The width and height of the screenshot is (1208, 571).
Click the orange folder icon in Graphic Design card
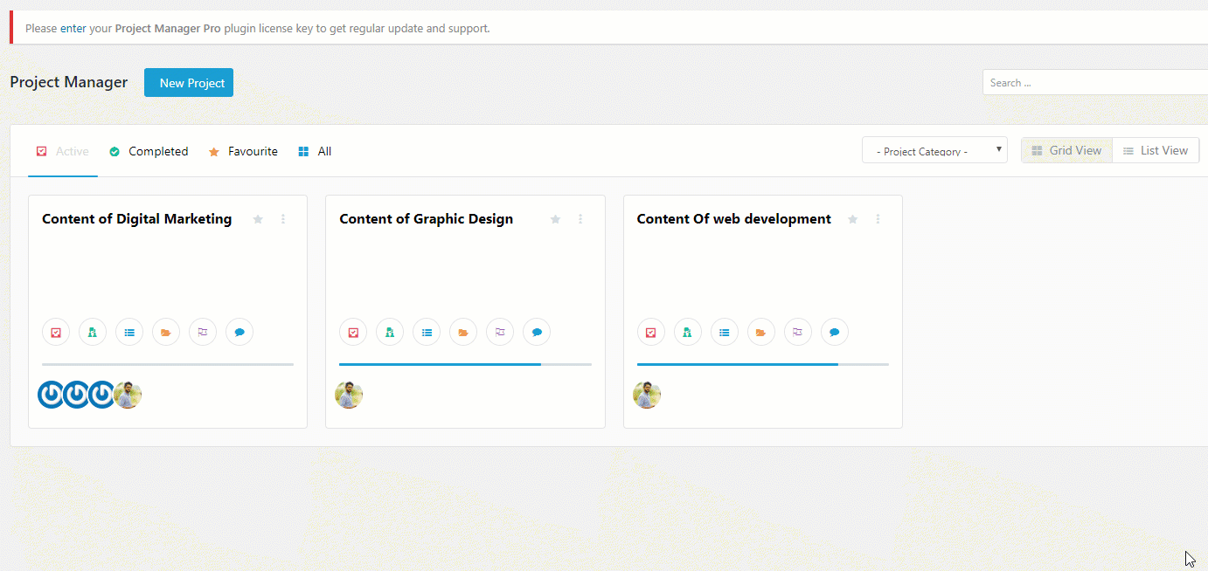pyautogui.click(x=463, y=332)
